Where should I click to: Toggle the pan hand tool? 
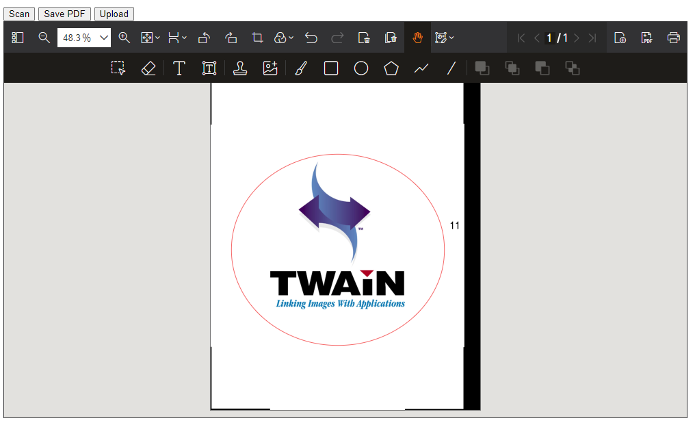tap(417, 38)
